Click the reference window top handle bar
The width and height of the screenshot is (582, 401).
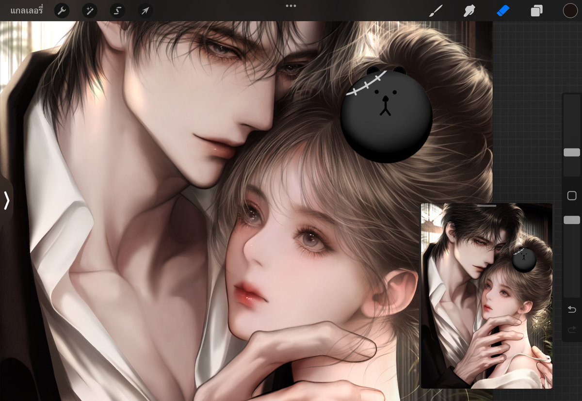click(486, 206)
